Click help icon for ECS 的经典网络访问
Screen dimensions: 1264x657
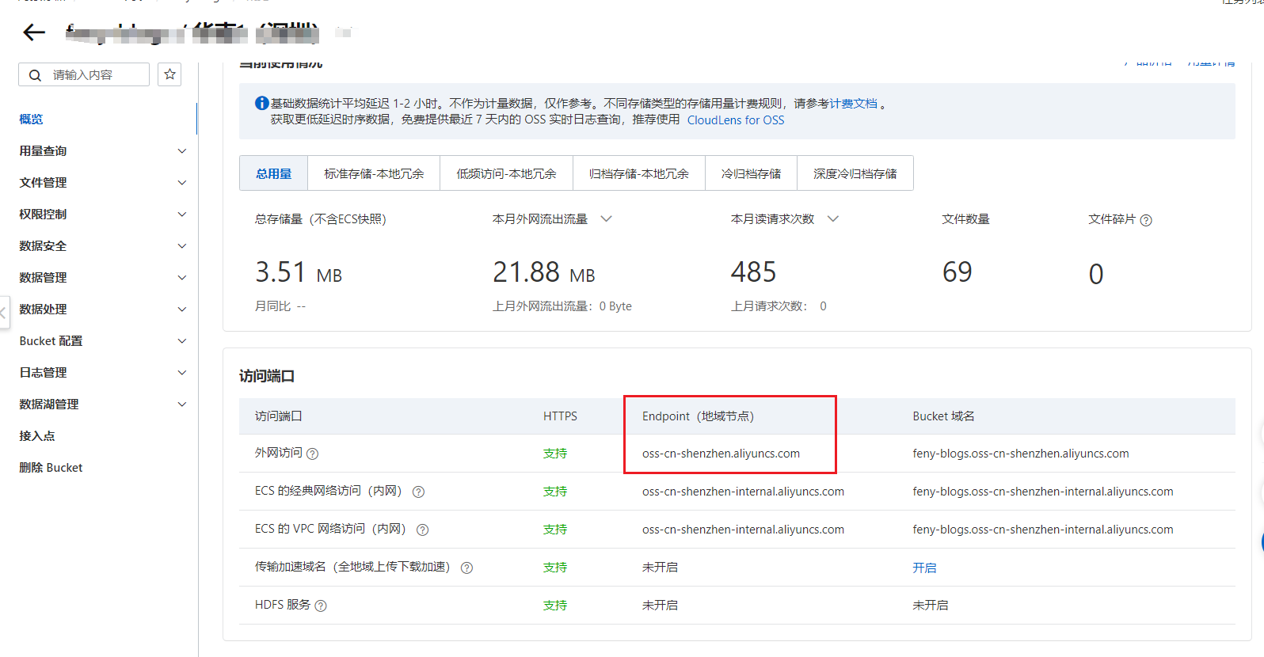coord(419,492)
